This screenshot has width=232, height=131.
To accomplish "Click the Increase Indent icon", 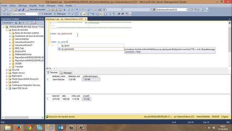I will [x=123, y=14].
